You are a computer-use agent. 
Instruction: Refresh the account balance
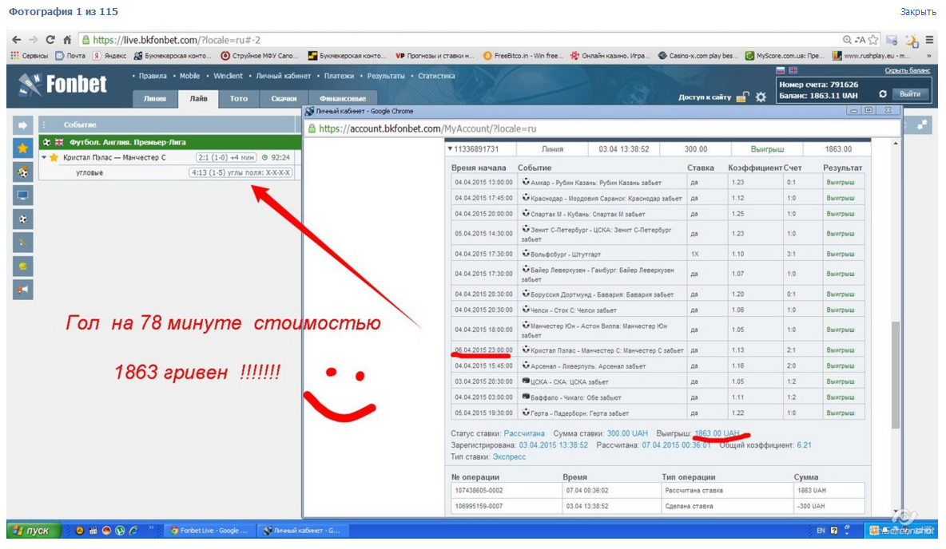point(883,94)
